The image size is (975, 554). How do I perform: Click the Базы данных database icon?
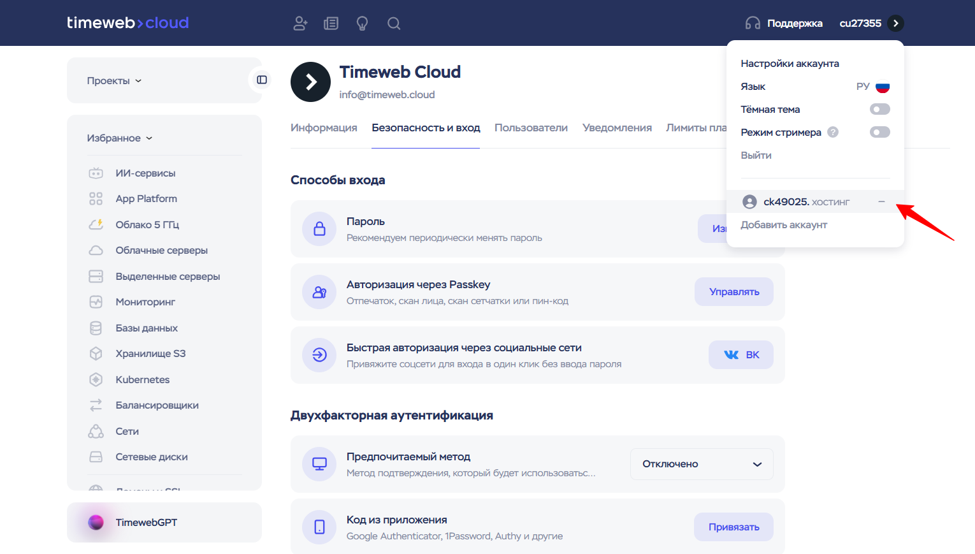(x=96, y=328)
